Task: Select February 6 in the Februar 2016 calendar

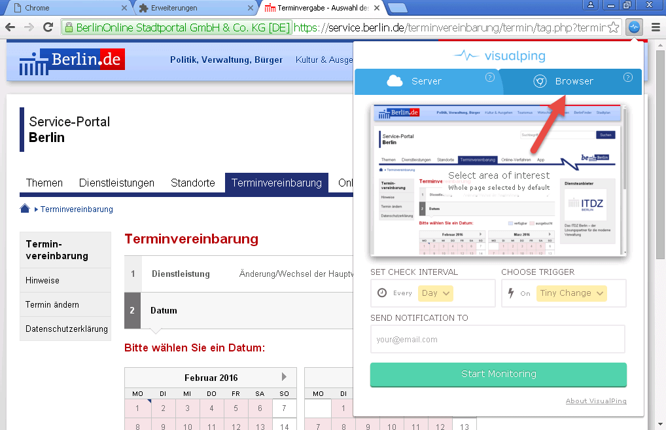Action: click(260, 408)
